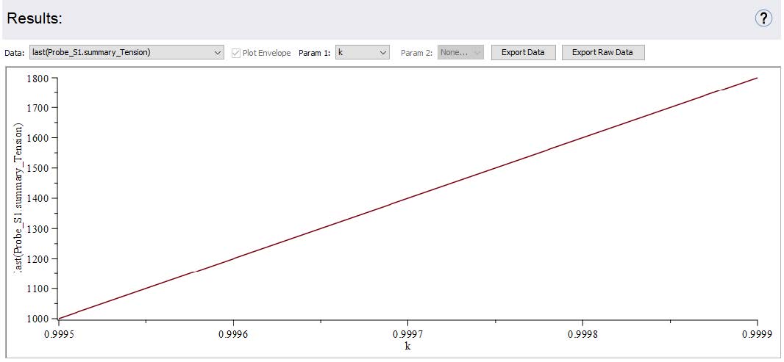Click the Export Data button
Viewport: 784px width, 362px height.
point(523,53)
